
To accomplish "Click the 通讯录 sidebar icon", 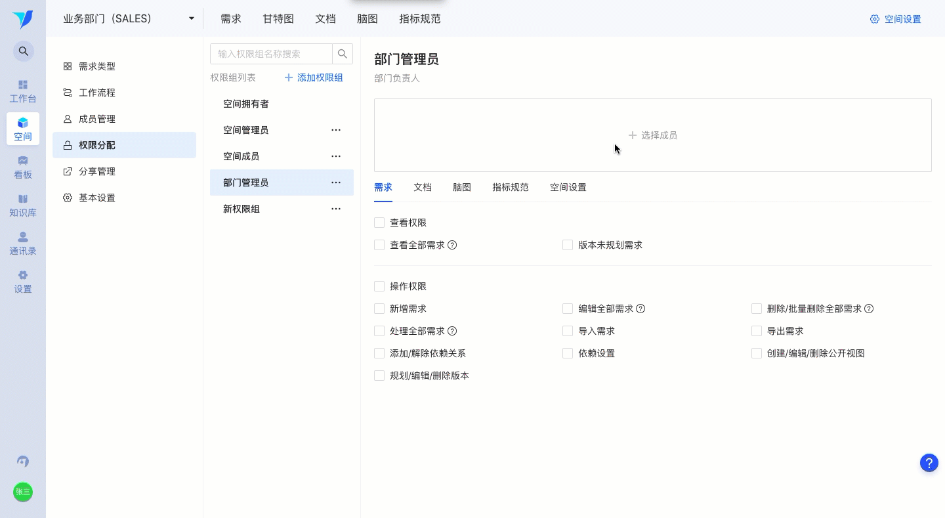I will tap(23, 243).
